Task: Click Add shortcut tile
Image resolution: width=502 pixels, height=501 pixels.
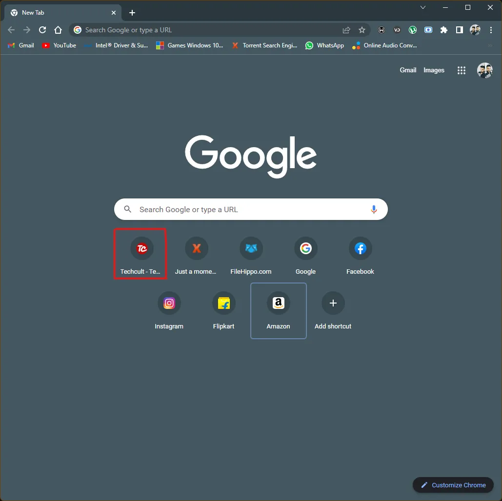Action: pyautogui.click(x=333, y=310)
